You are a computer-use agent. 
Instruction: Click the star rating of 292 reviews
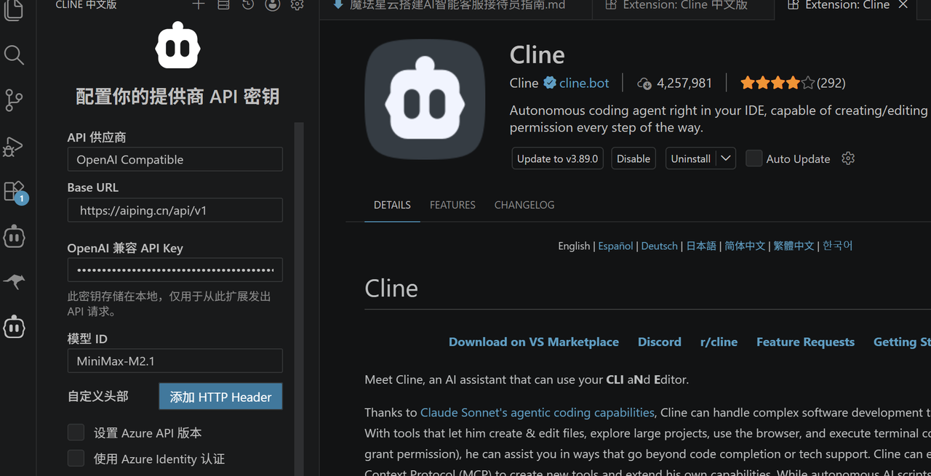click(777, 83)
